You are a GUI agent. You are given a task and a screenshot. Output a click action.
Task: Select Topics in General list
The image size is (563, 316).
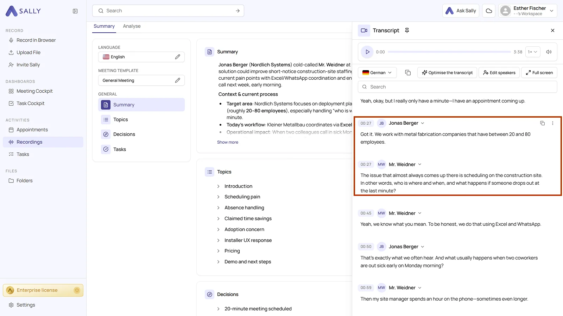pyautogui.click(x=141, y=120)
